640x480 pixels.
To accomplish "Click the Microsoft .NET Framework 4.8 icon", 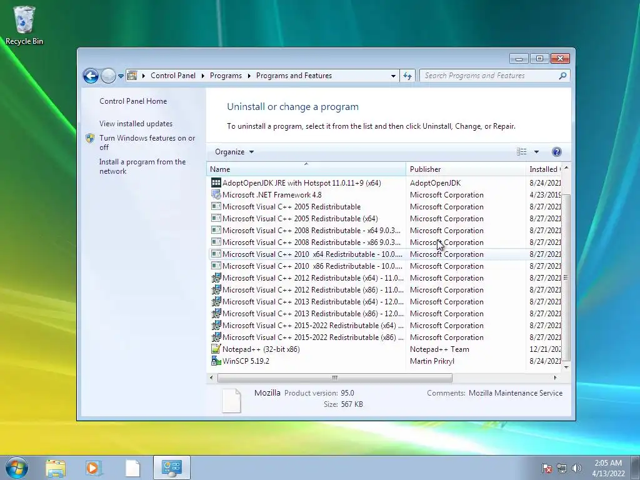I will tap(216, 195).
